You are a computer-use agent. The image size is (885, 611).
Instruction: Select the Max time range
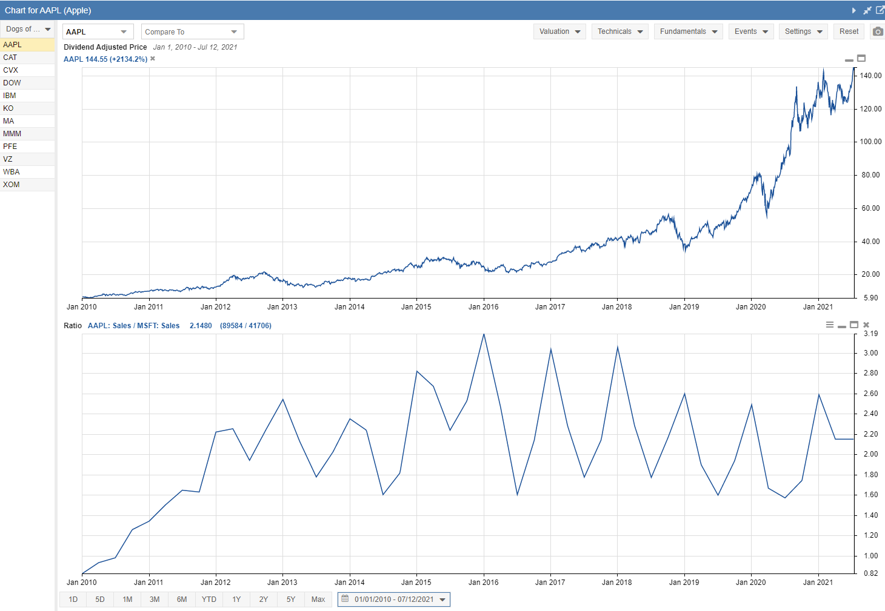pos(318,599)
